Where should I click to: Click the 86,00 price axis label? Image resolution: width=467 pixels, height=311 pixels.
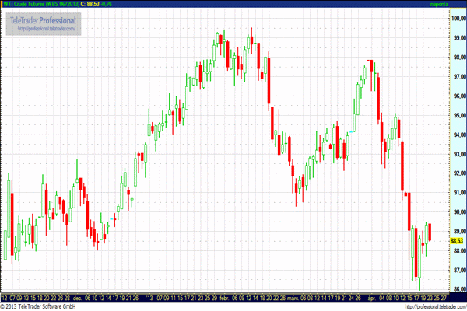458,289
